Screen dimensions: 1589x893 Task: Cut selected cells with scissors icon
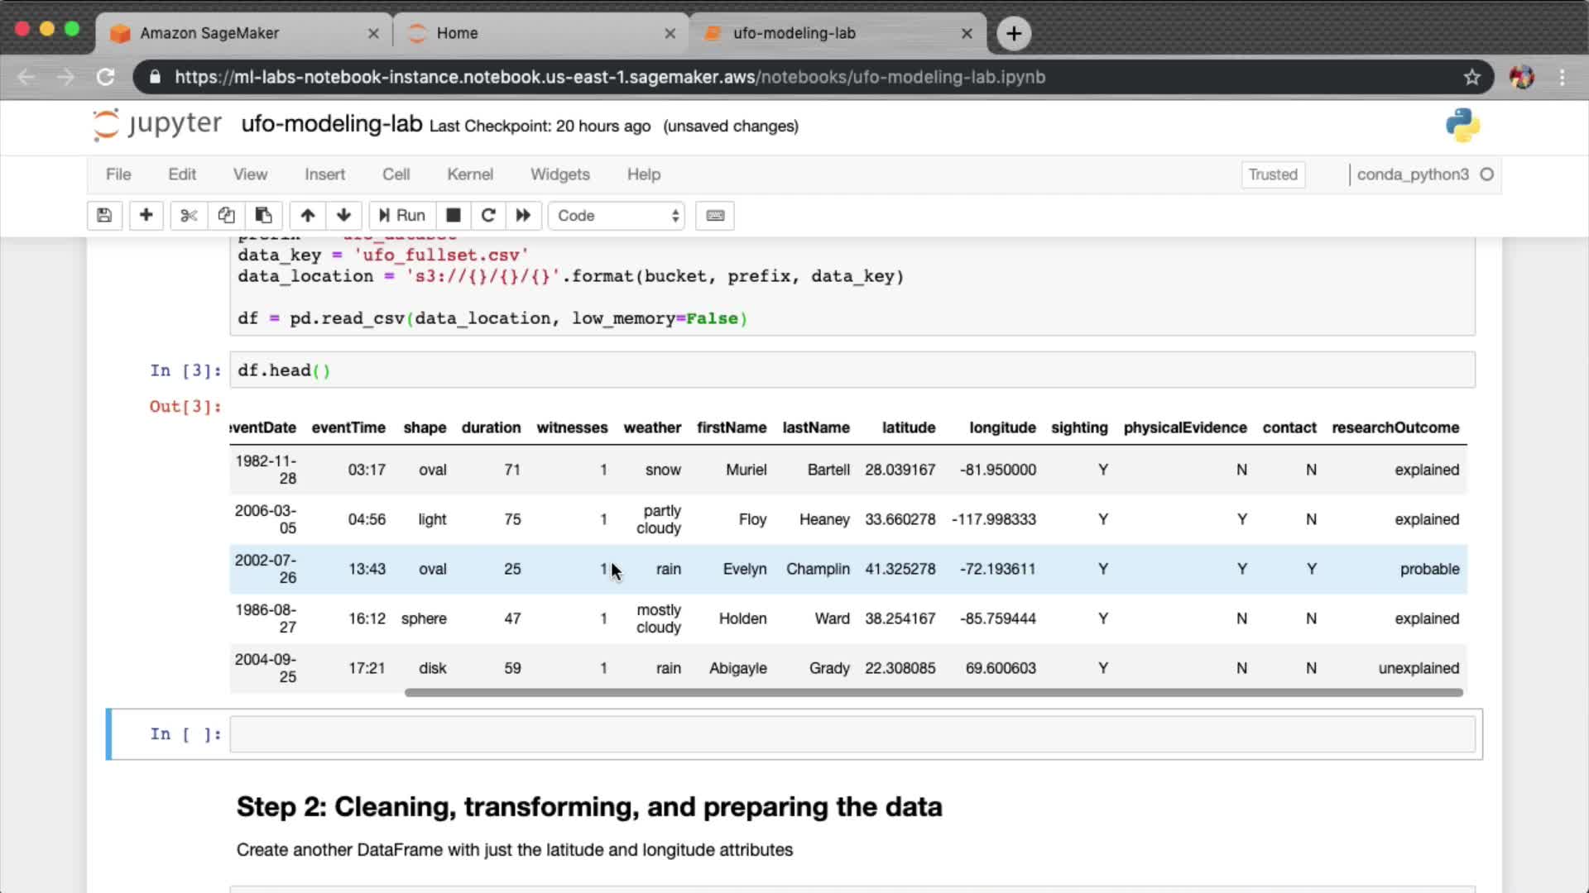click(x=189, y=216)
